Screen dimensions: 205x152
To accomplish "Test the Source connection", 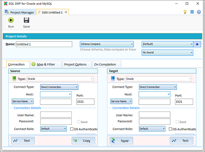I will click(23, 140).
